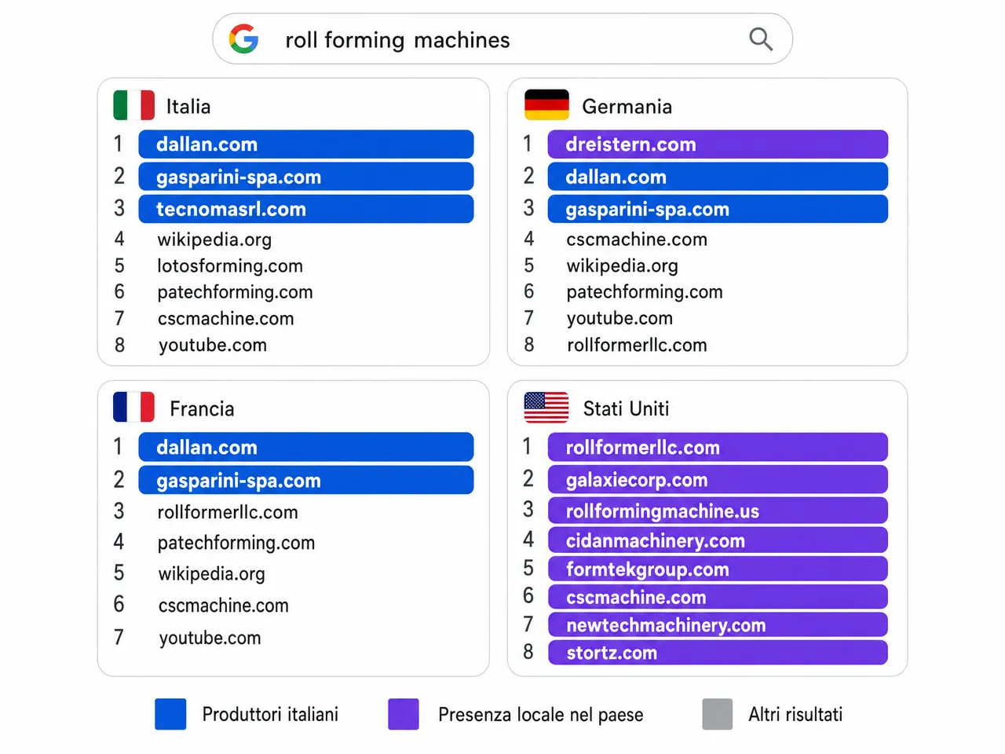1005x754 pixels.
Task: Open dreistern.com in the Germania list
Action: (x=718, y=145)
